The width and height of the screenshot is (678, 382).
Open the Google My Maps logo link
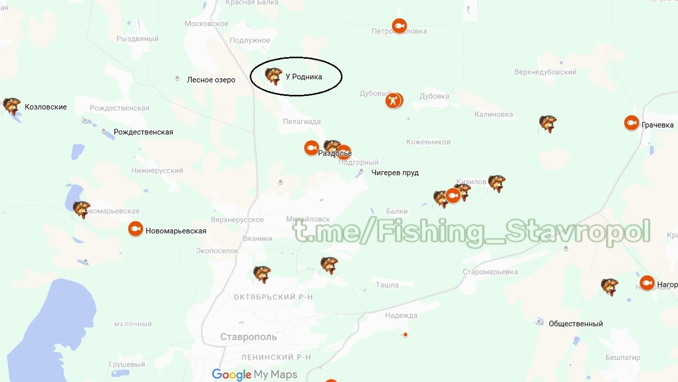[x=254, y=375]
